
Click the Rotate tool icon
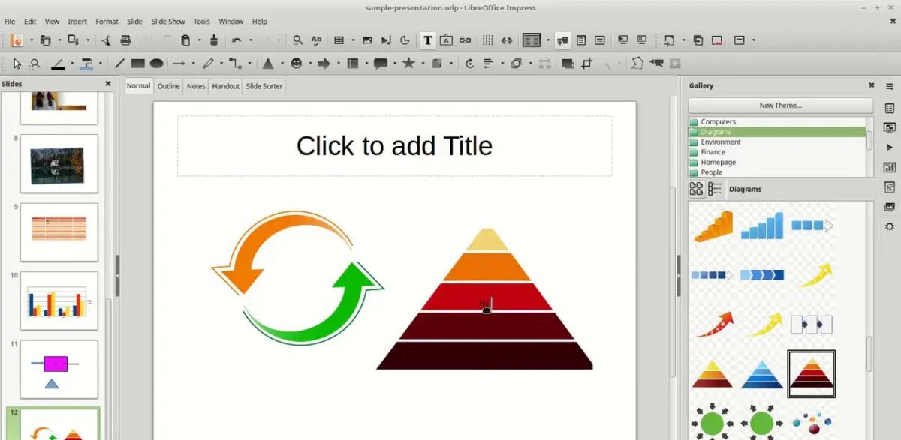470,64
